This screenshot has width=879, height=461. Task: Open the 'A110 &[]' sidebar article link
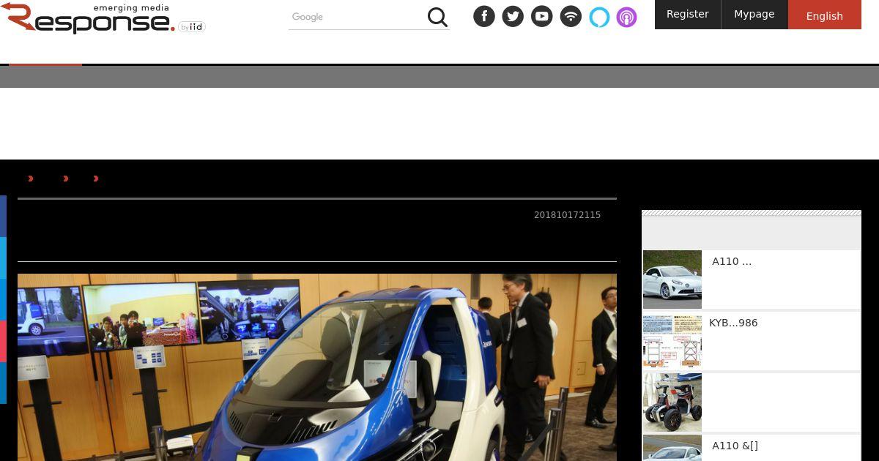pos(735,446)
